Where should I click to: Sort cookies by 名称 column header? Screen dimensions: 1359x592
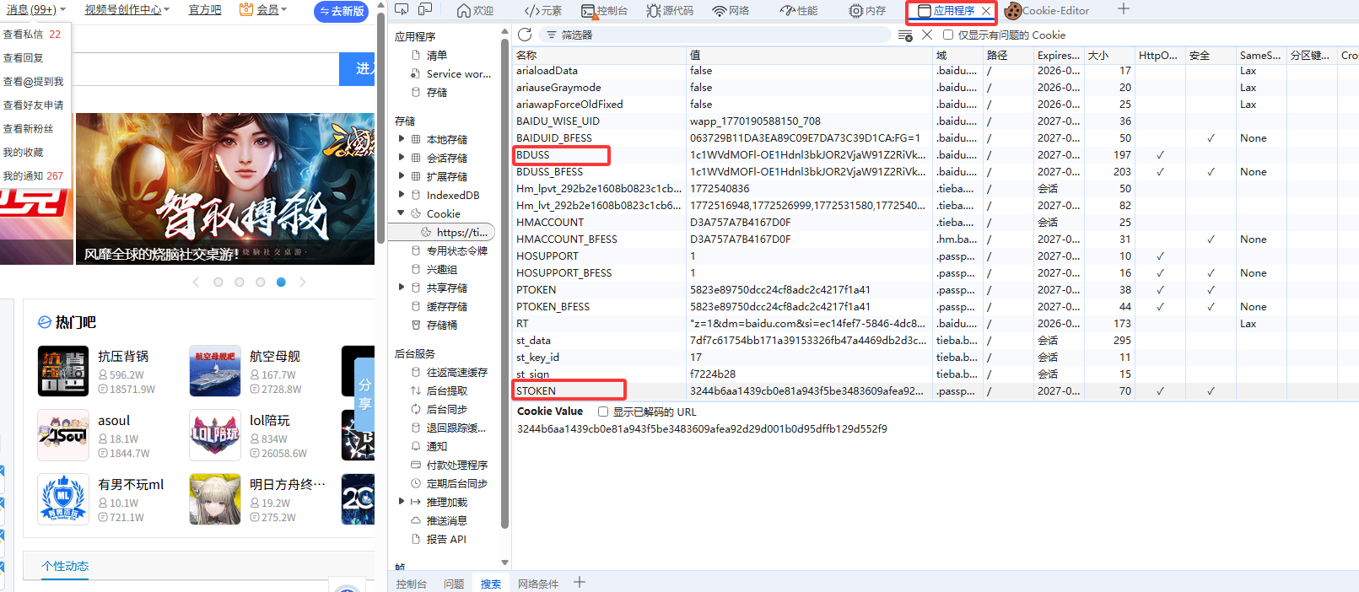click(599, 56)
